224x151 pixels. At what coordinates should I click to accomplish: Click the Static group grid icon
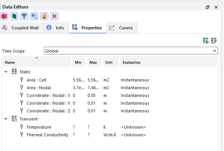14,71
